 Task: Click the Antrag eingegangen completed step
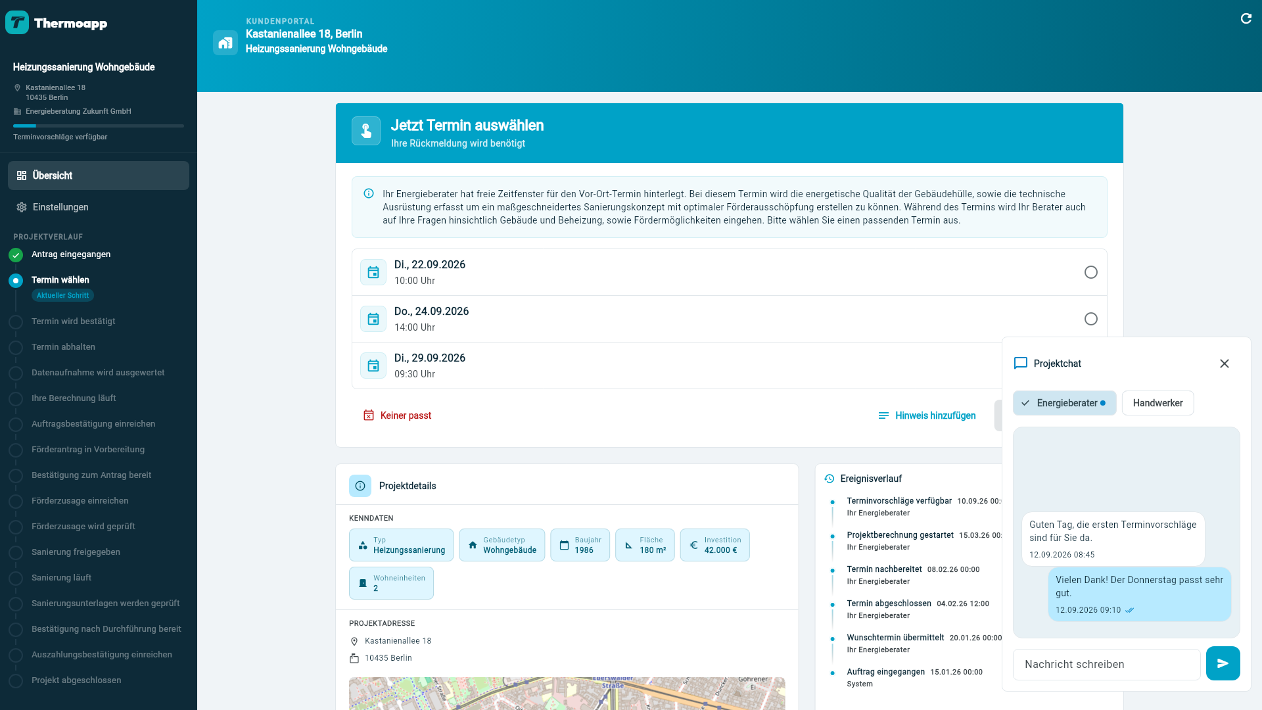point(71,254)
